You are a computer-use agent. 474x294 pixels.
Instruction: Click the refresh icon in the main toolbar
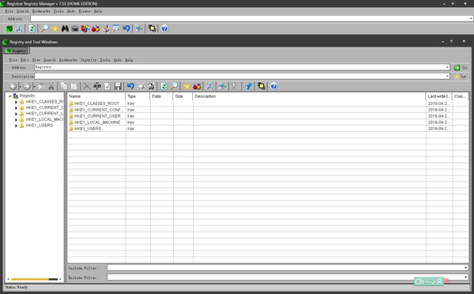pos(32,28)
